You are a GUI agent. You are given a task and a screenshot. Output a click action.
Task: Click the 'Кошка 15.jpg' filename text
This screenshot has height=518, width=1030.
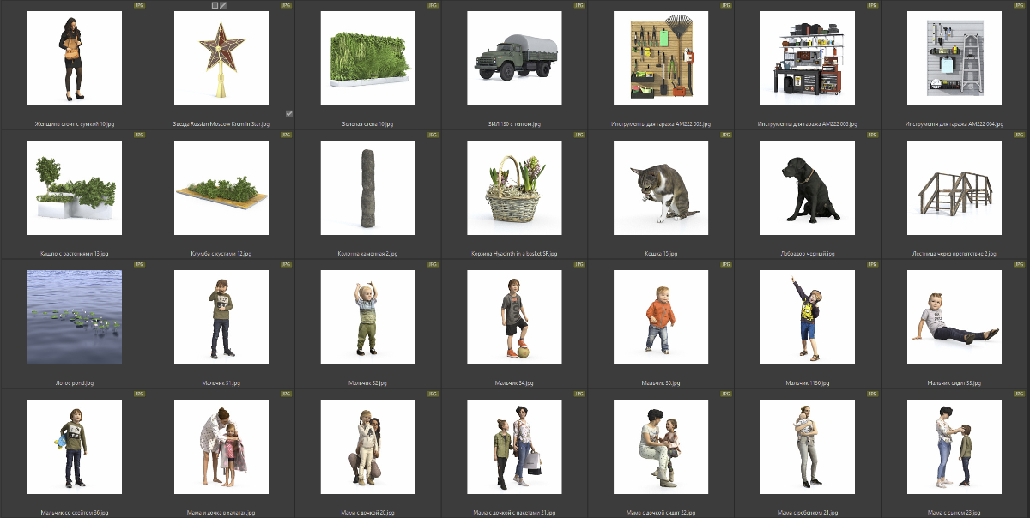coord(661,254)
